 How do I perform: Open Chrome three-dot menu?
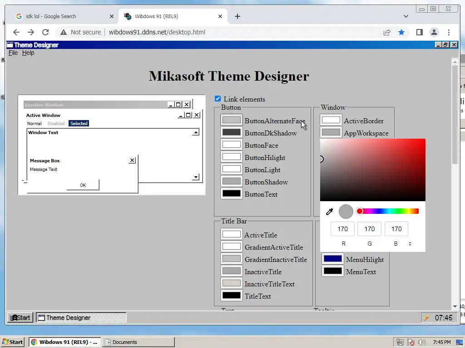click(x=449, y=32)
